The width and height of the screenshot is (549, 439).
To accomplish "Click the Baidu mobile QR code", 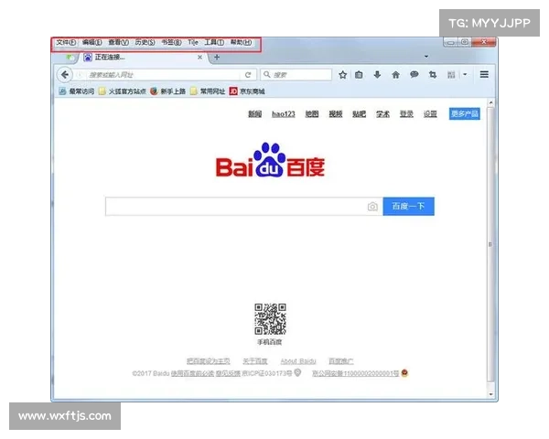I will 270,319.
